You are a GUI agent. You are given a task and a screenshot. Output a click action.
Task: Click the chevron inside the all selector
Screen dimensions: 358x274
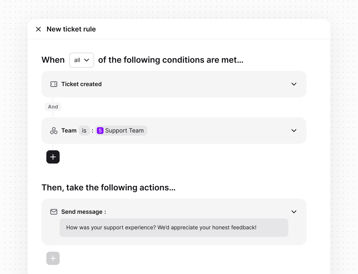87,60
